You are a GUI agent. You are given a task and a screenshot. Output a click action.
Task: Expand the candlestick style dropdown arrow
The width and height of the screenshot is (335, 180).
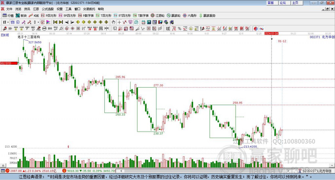[x=38, y=22]
